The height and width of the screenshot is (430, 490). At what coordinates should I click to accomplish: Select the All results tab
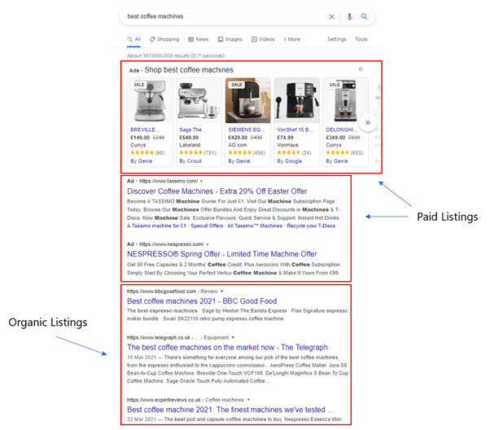point(134,39)
